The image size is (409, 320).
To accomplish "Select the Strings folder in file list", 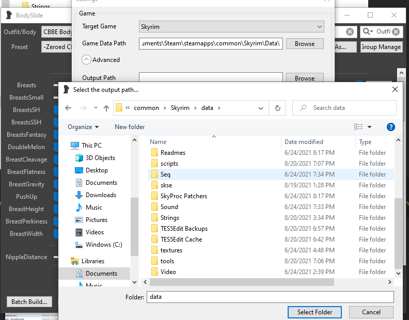I will tap(169, 218).
